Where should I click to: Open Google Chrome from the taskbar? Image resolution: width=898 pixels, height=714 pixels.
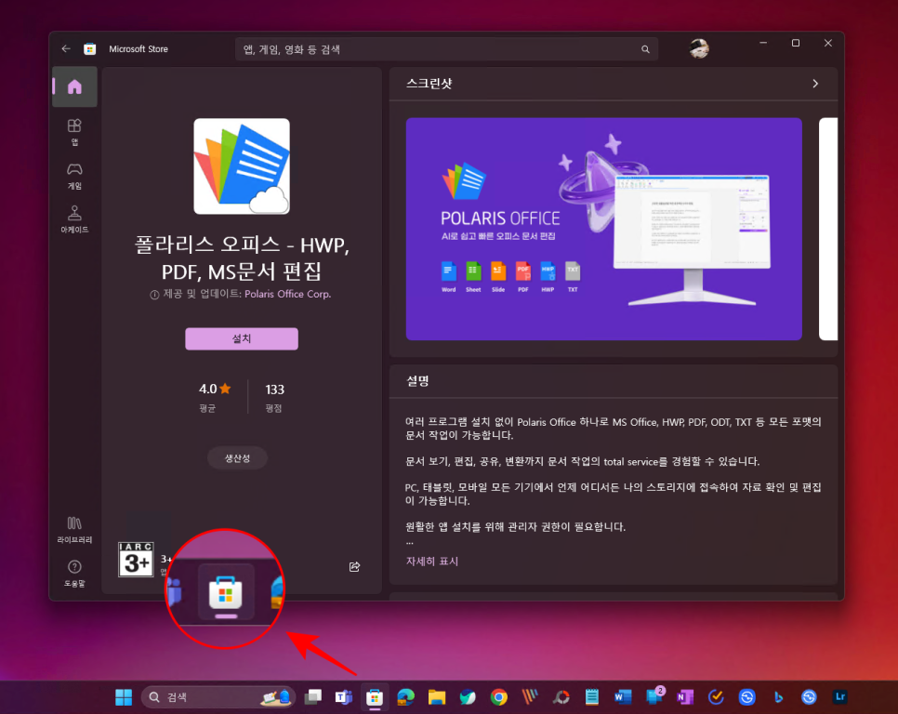[x=499, y=697]
